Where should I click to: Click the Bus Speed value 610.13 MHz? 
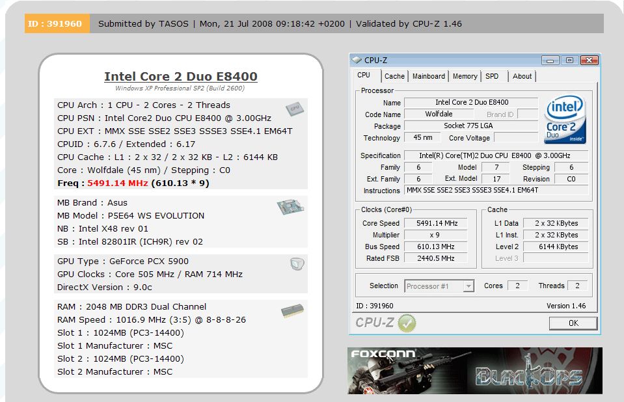pos(437,247)
